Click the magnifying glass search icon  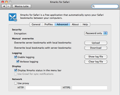(x=93, y=6)
